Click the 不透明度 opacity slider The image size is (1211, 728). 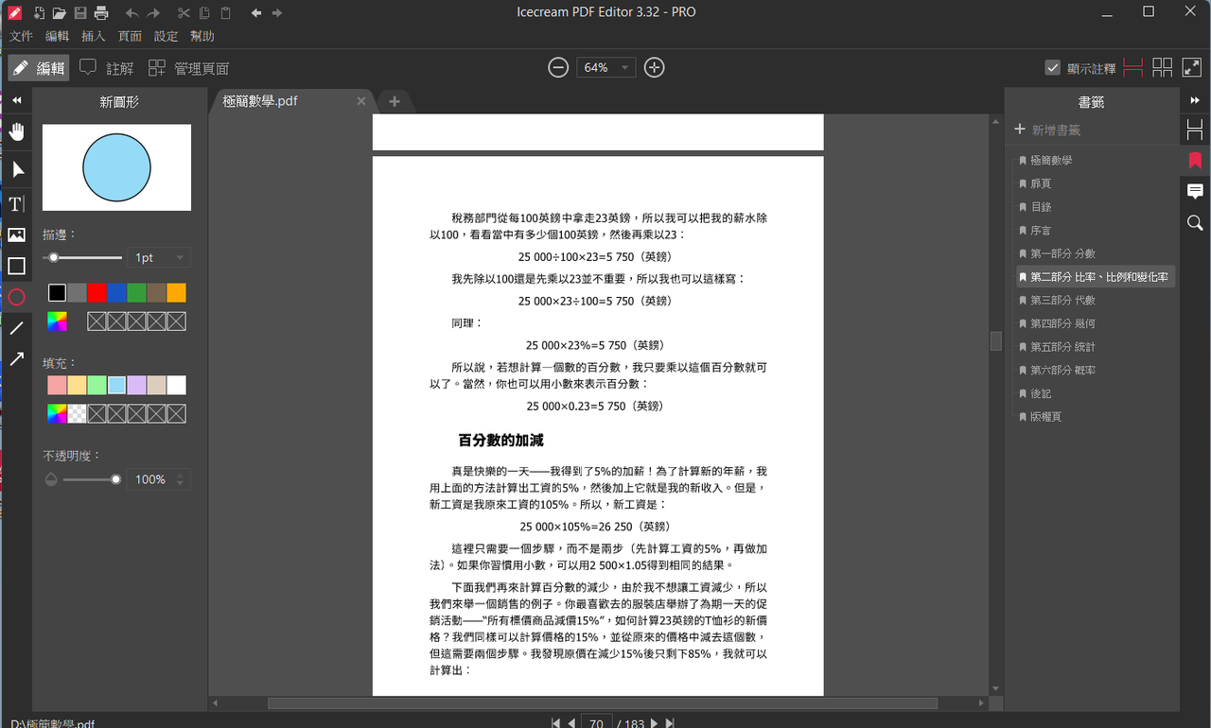pyautogui.click(x=92, y=479)
